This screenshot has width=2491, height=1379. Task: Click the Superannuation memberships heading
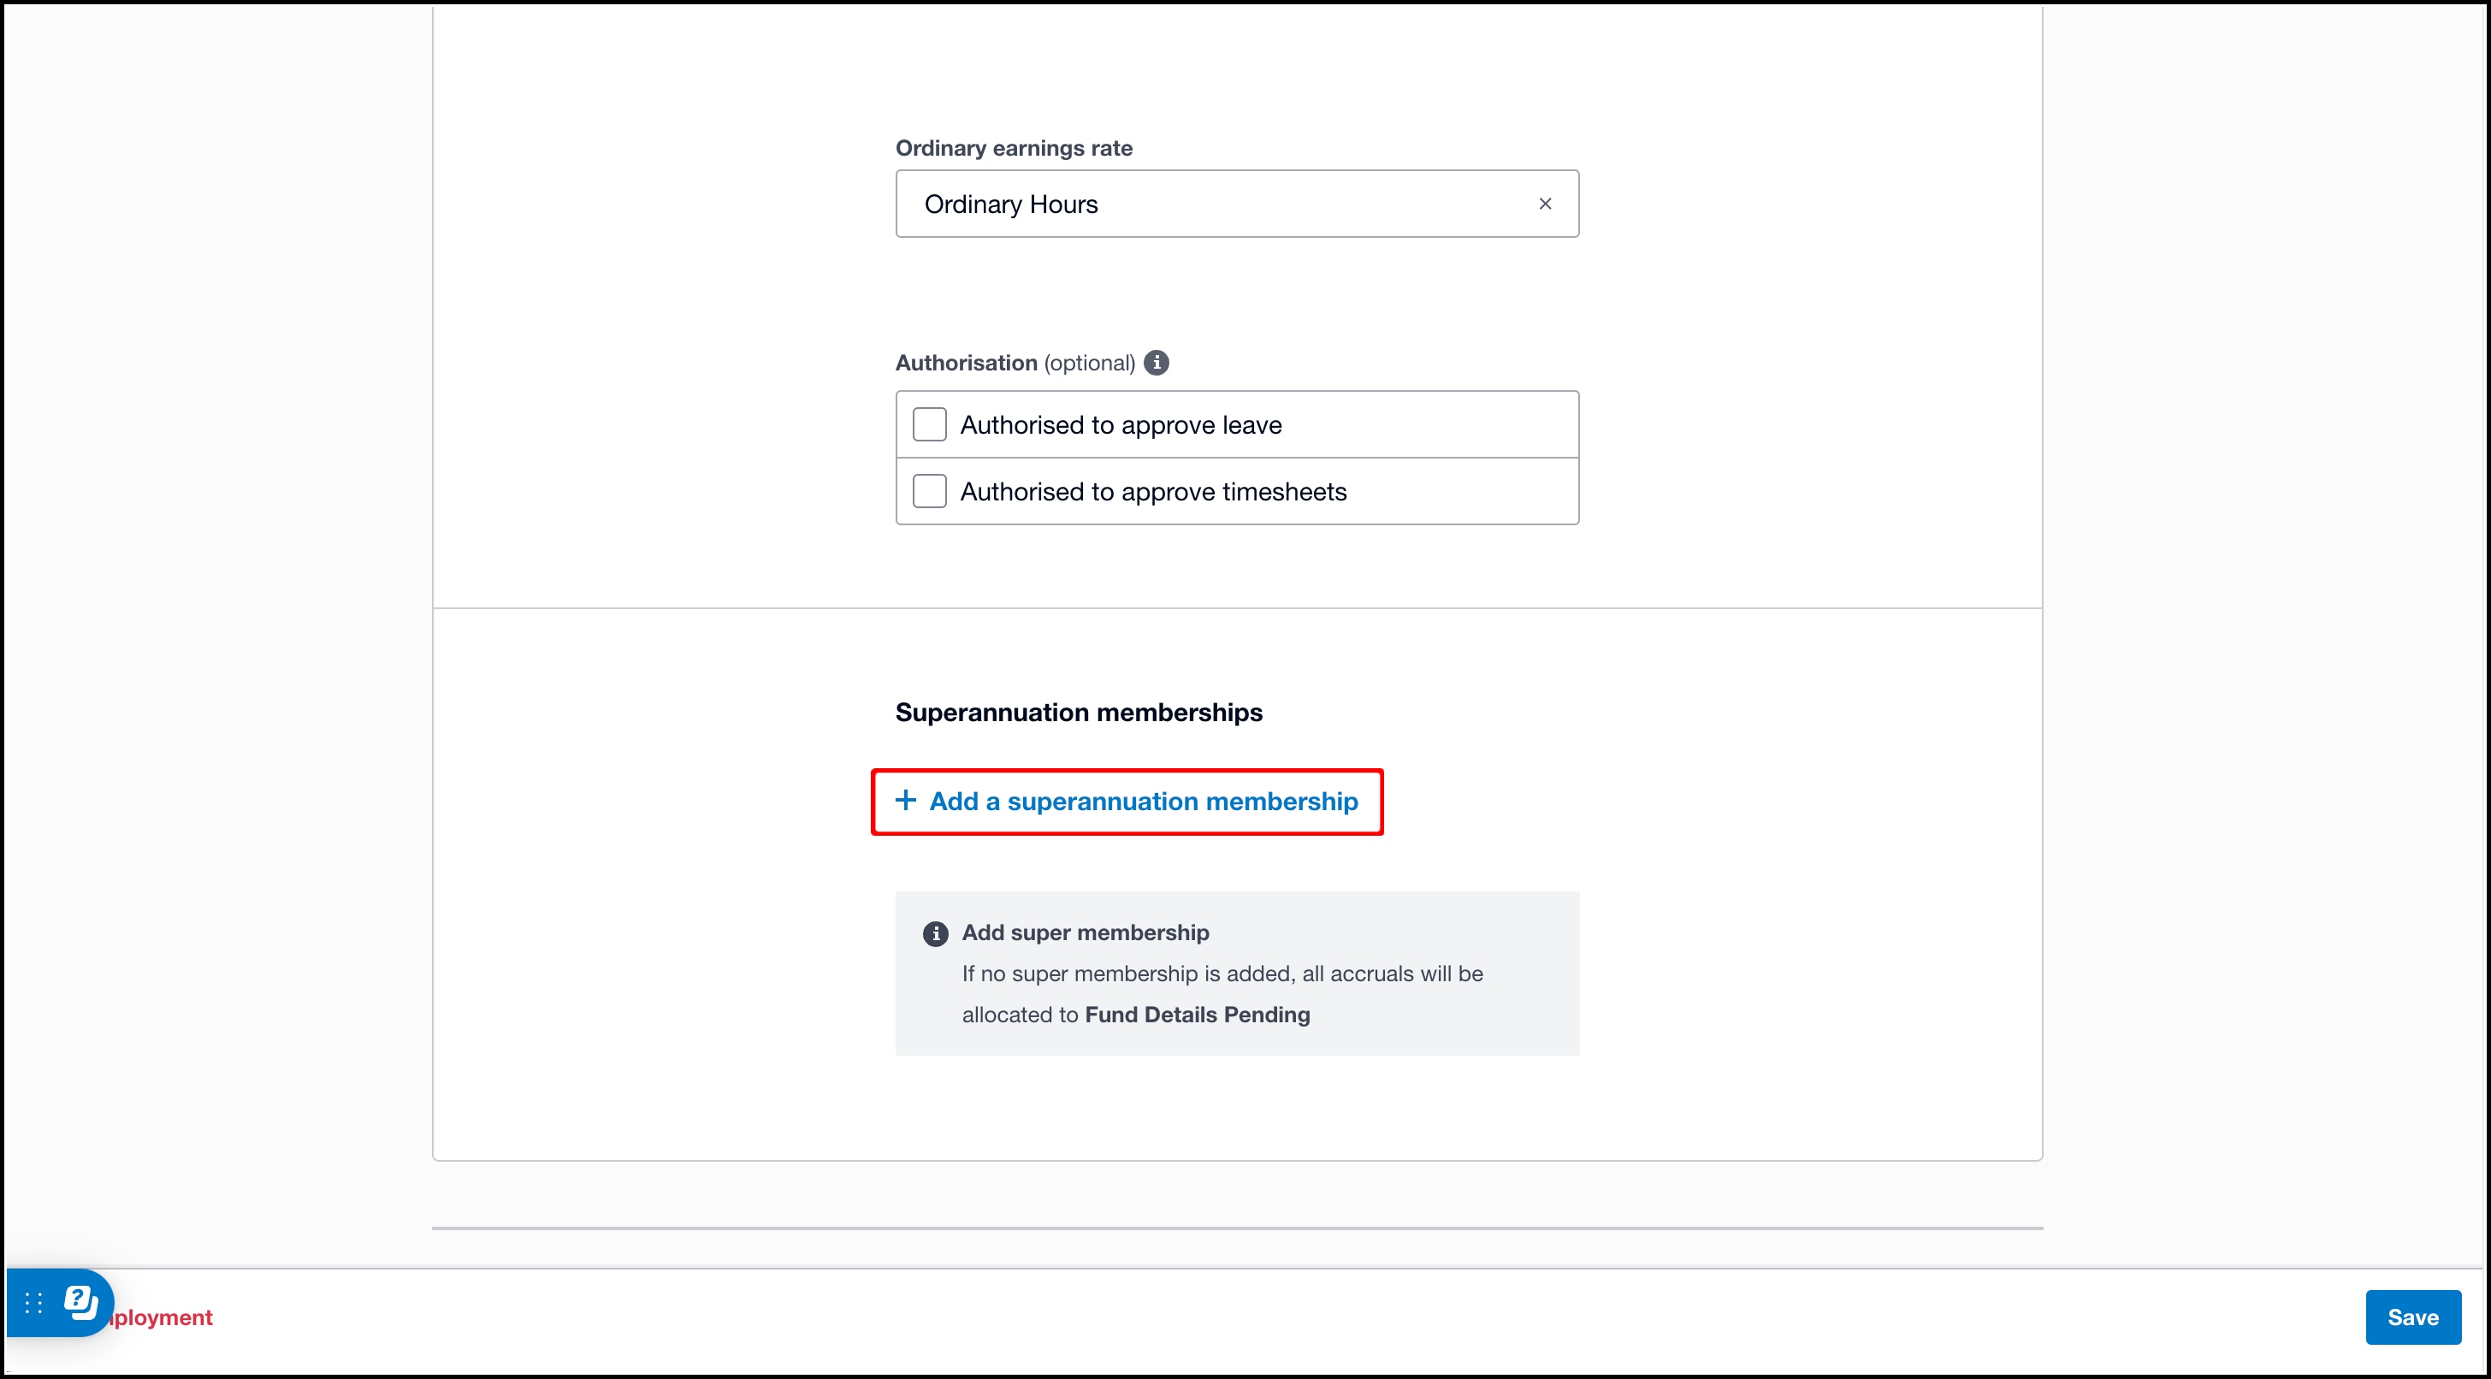pyautogui.click(x=1078, y=713)
